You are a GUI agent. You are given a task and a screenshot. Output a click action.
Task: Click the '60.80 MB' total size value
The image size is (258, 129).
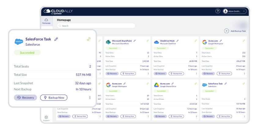[193, 61]
